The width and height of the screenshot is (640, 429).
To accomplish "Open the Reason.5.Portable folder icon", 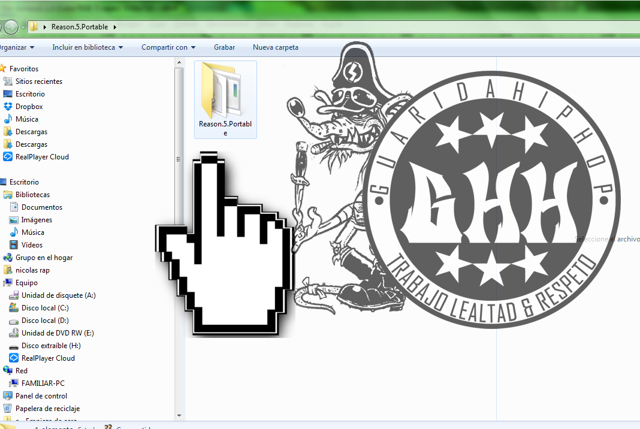I will click(222, 90).
